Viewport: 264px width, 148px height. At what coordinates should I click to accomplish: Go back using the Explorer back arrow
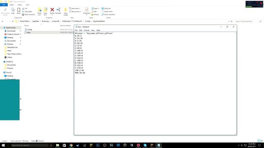coord(2,21)
